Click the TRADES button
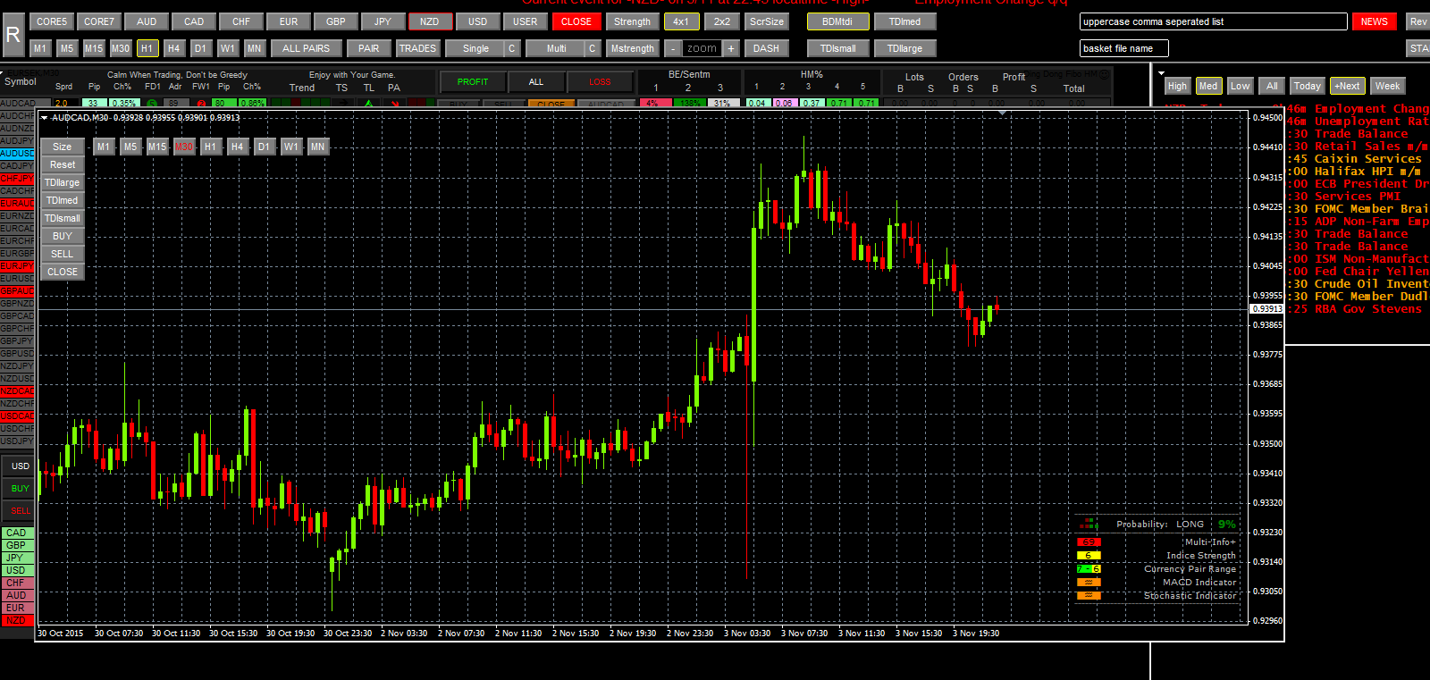This screenshot has height=680, width=1430. point(417,48)
